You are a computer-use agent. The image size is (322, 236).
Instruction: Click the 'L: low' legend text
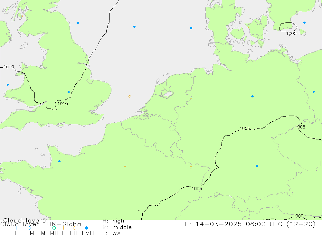(x=111, y=233)
